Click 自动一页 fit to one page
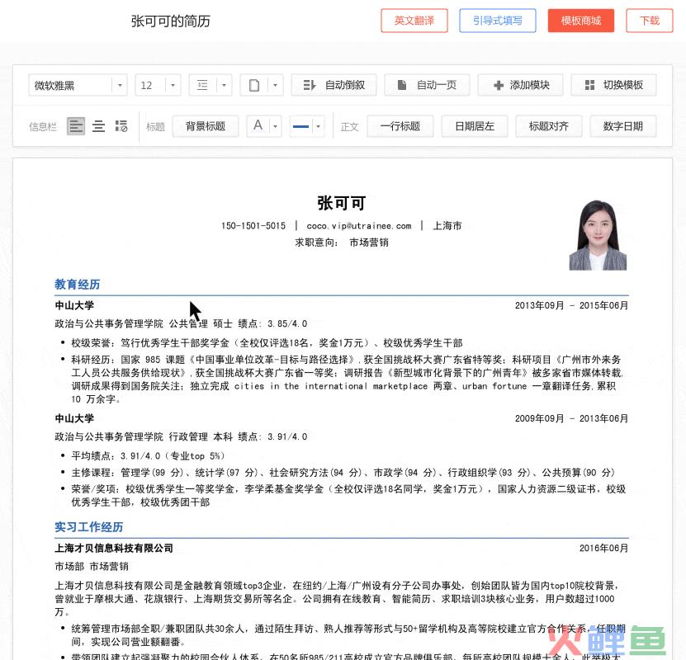 tap(427, 85)
